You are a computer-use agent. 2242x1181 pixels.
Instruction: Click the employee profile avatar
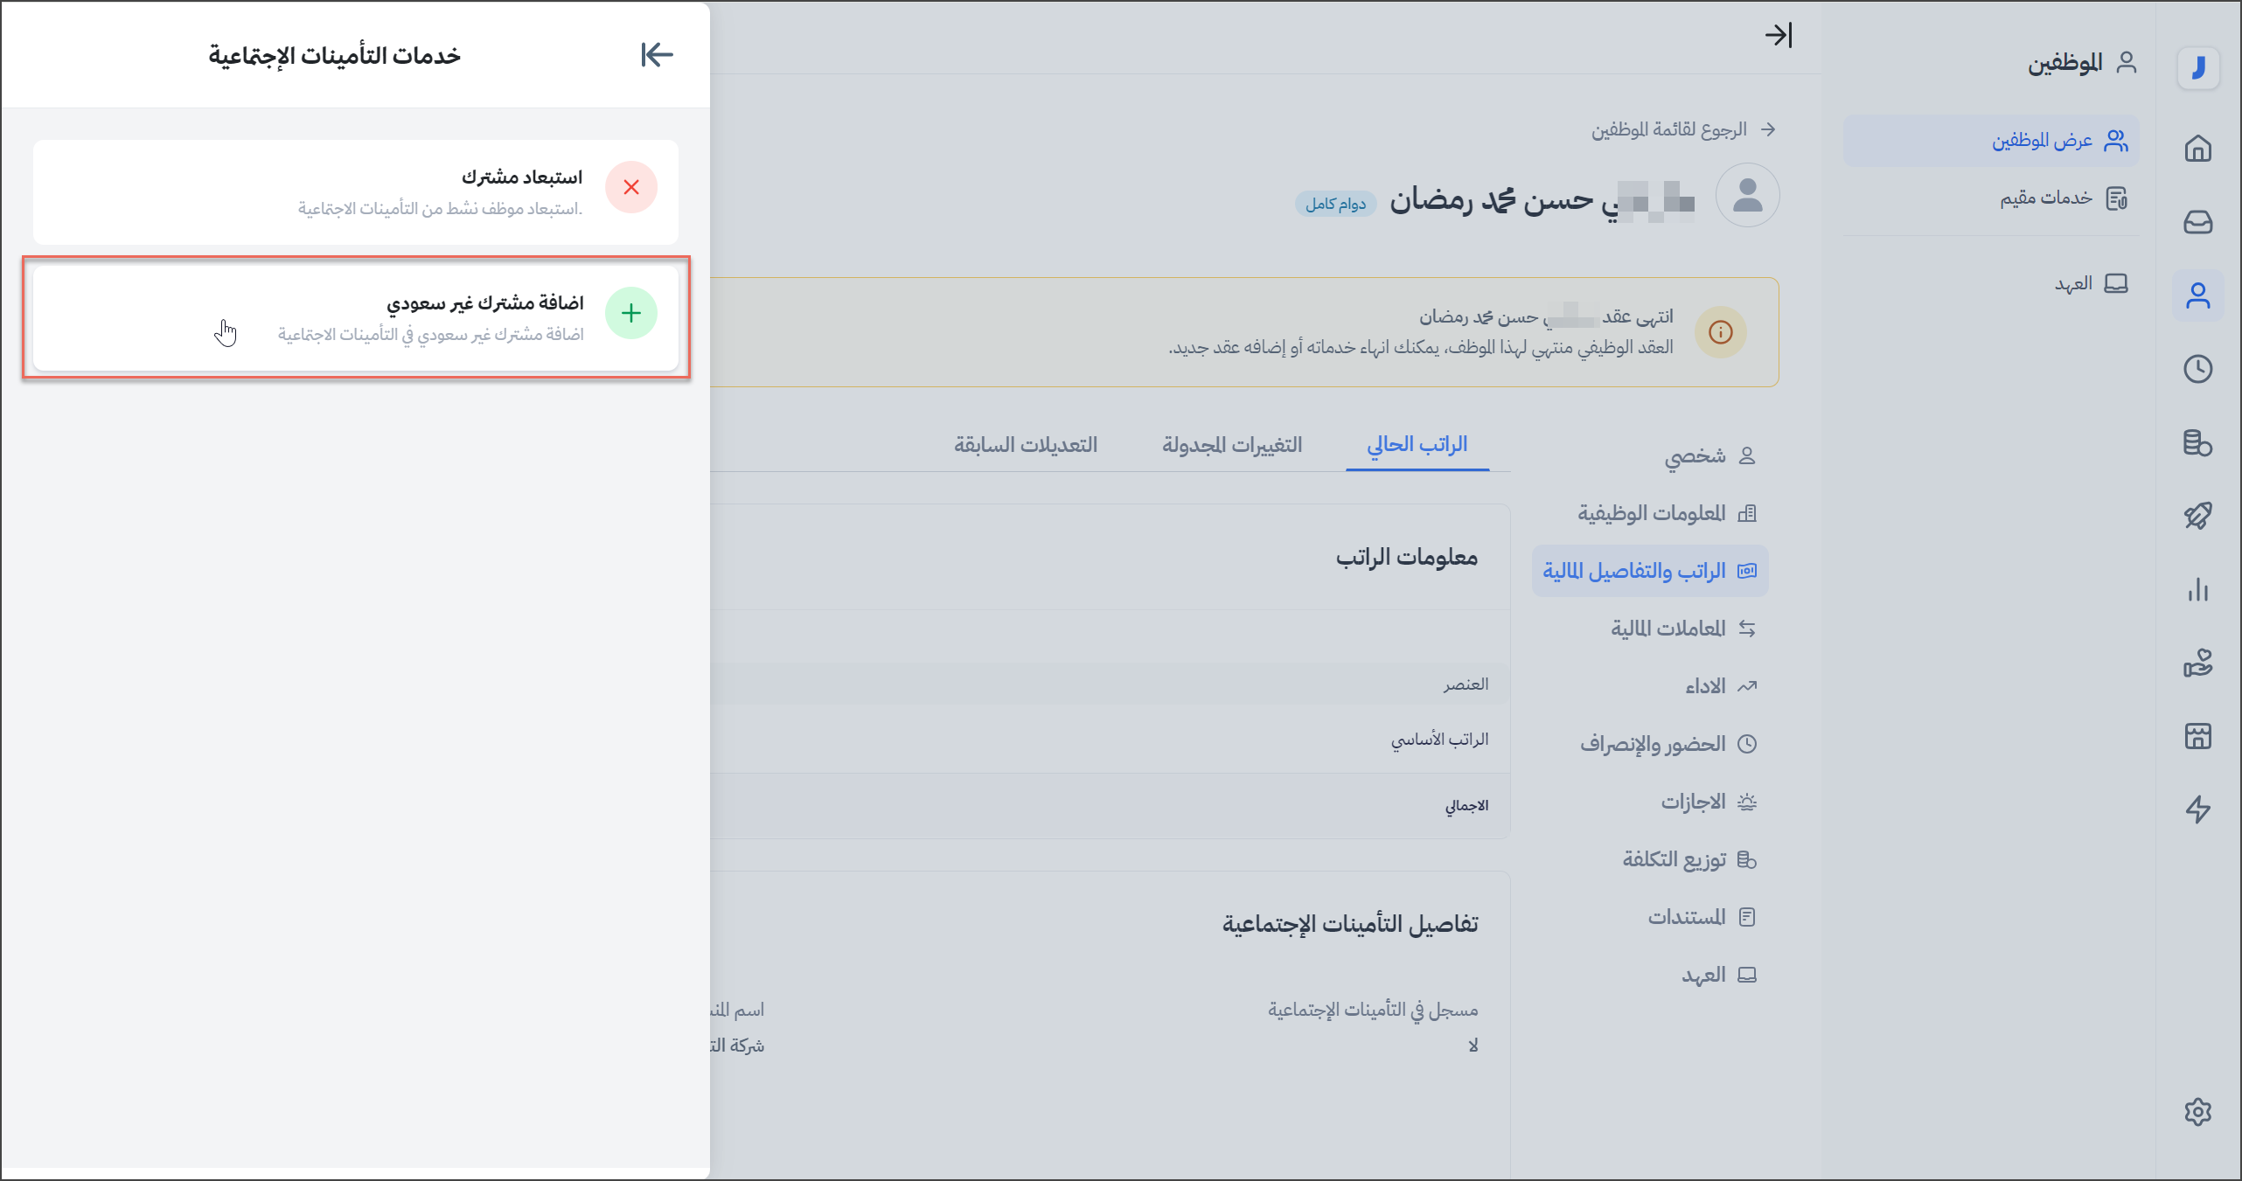[x=1747, y=195]
